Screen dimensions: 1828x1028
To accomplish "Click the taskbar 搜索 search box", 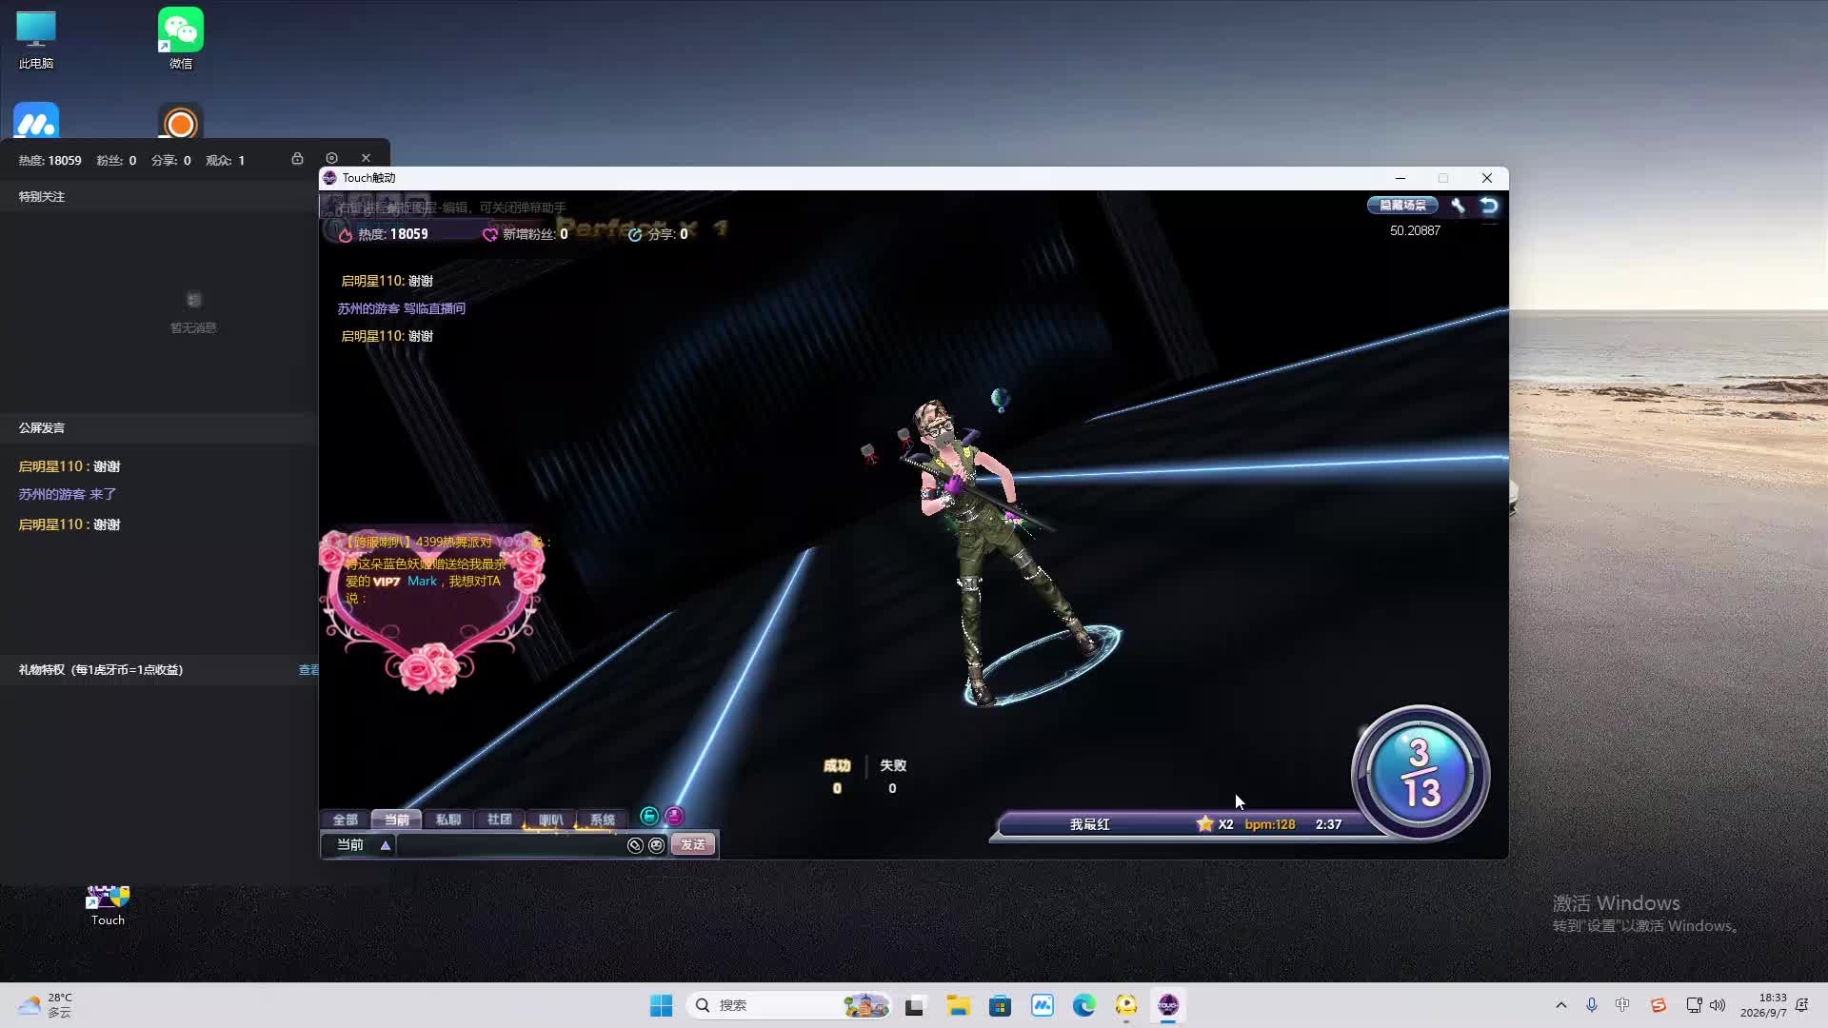I will point(789,1005).
